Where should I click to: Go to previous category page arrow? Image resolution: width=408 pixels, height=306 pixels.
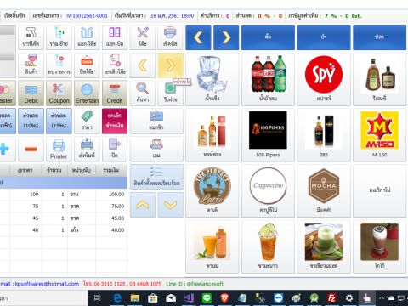click(198, 37)
